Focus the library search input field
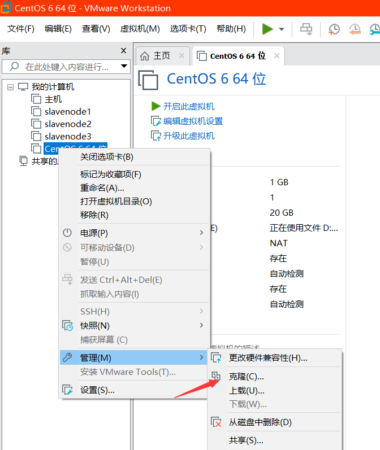The height and width of the screenshot is (450, 380). [x=66, y=67]
